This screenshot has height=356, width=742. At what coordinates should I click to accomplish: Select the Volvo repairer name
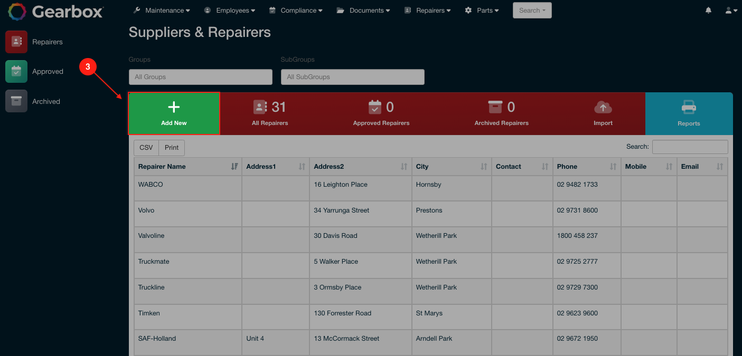pyautogui.click(x=146, y=210)
